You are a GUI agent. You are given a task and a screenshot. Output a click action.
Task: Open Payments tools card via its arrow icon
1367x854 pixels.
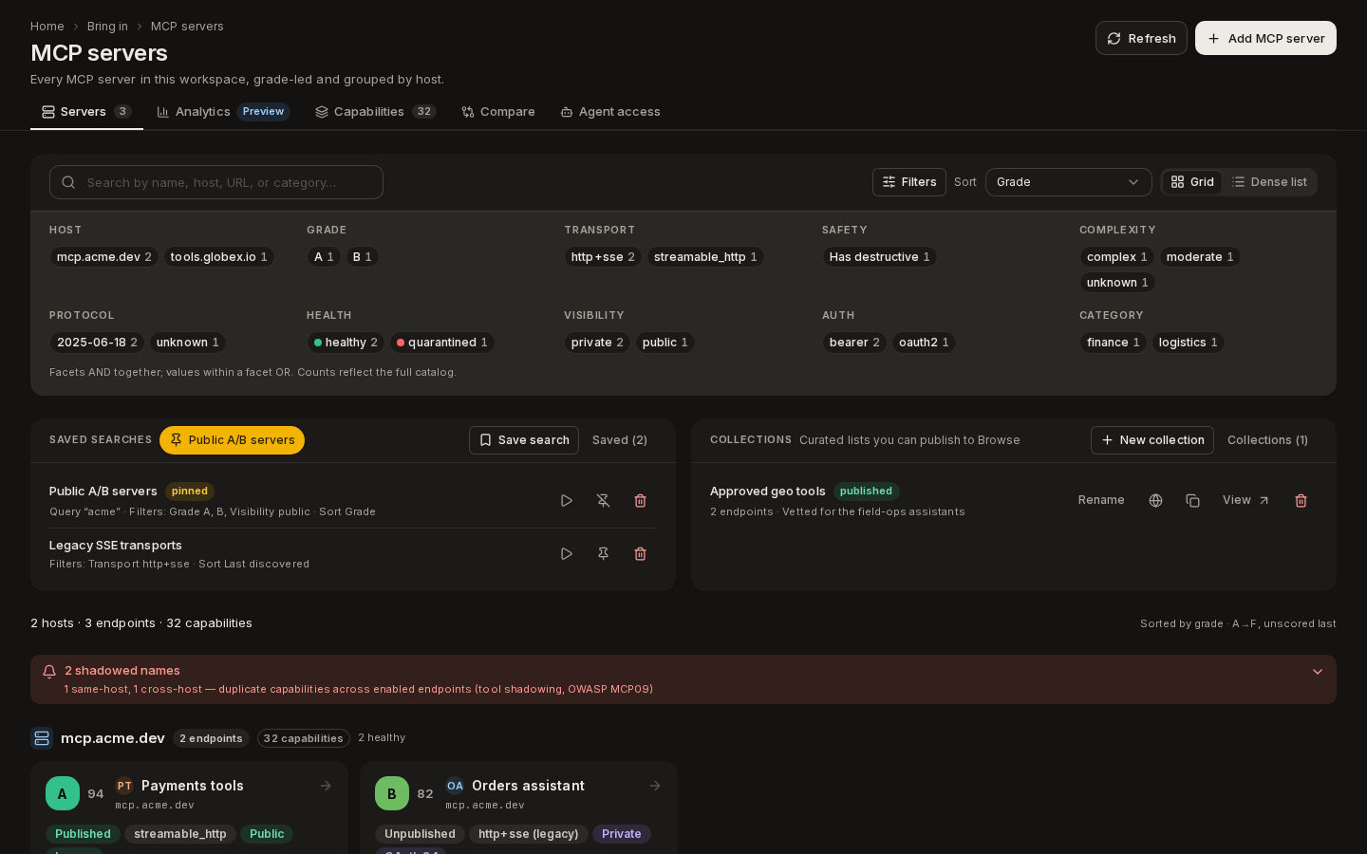(326, 786)
